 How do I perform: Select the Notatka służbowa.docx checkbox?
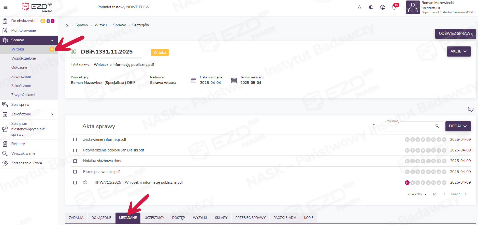tap(75, 161)
